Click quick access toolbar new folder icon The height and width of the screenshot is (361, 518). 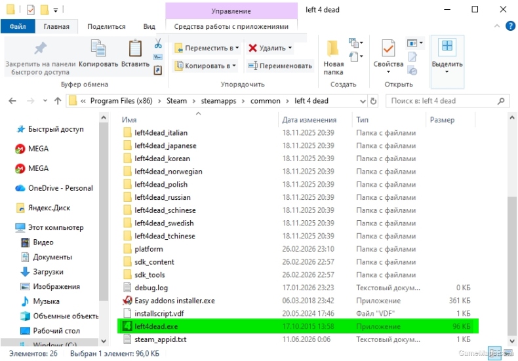point(45,10)
